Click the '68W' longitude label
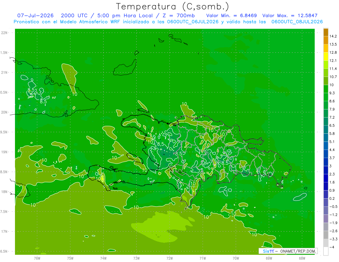 [302, 258]
